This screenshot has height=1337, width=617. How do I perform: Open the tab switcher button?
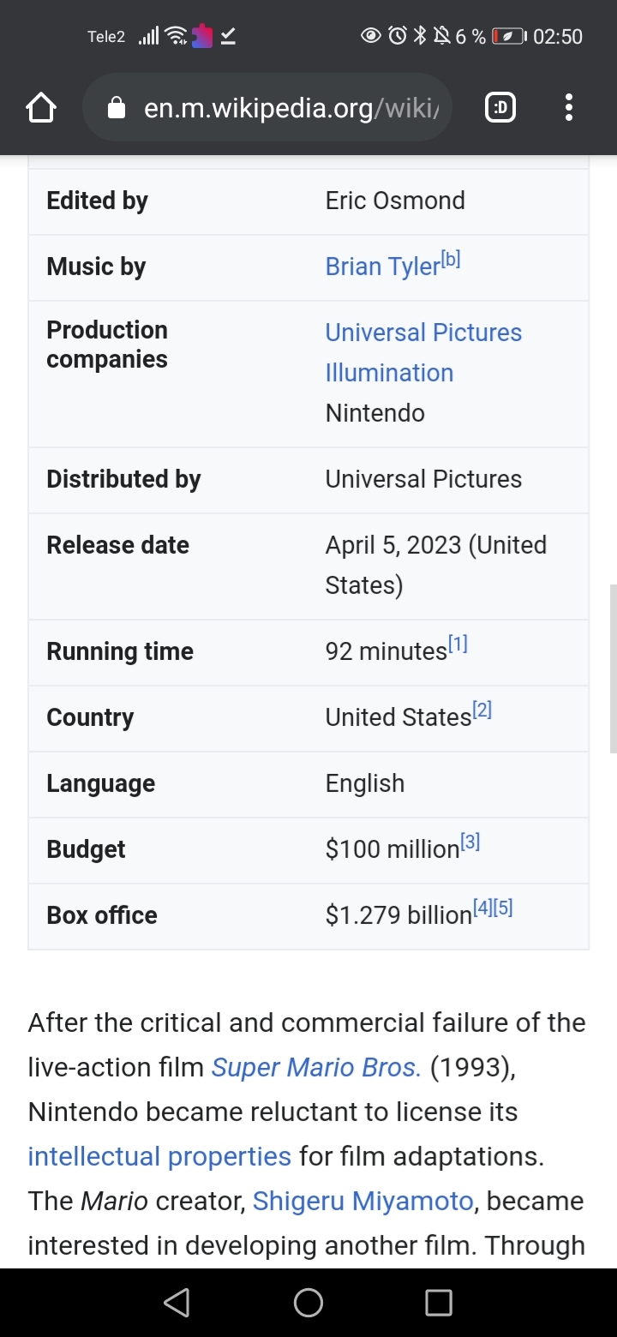500,108
